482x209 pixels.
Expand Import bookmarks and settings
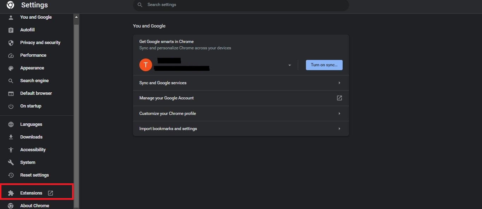point(241,129)
